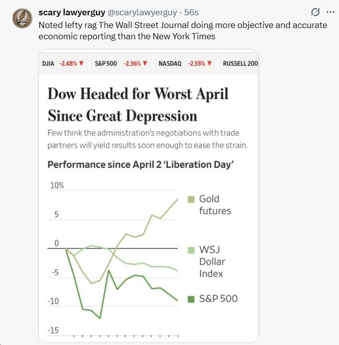
Task: Click the S&P 500 legend swatch
Action: tap(191, 299)
